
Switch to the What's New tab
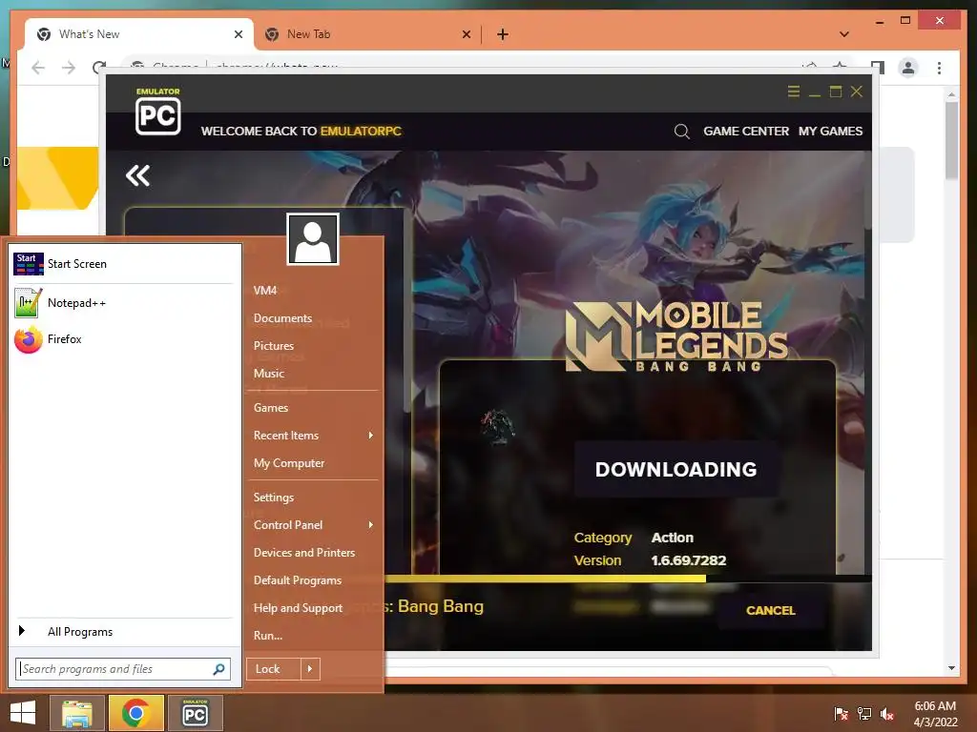click(138, 34)
